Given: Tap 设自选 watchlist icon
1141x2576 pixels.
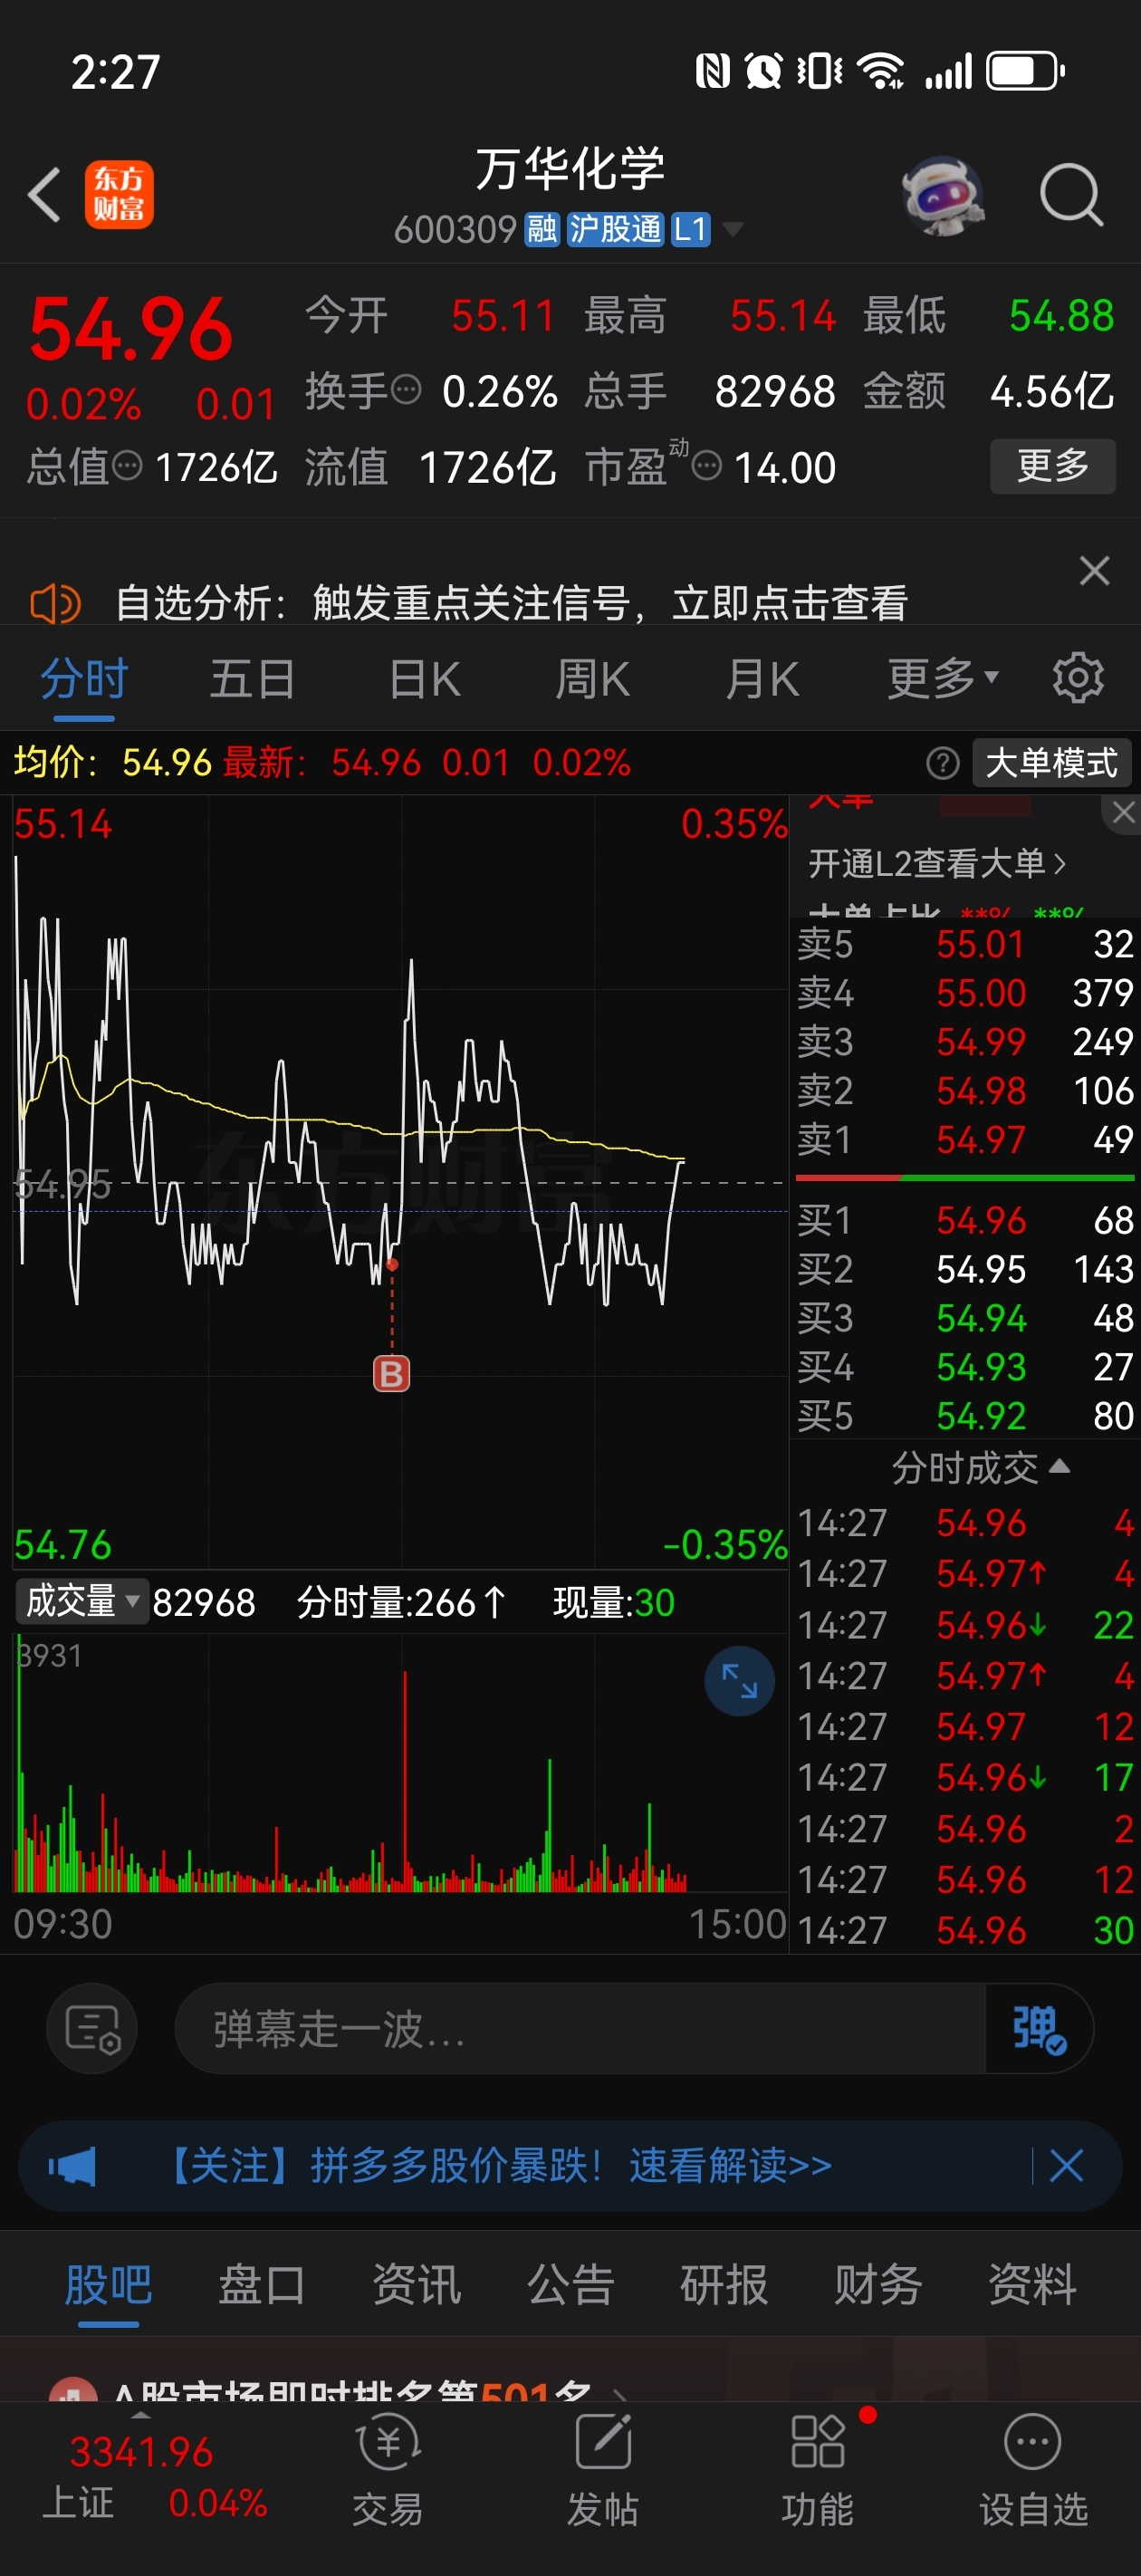Looking at the screenshot, I should point(1033,2470).
